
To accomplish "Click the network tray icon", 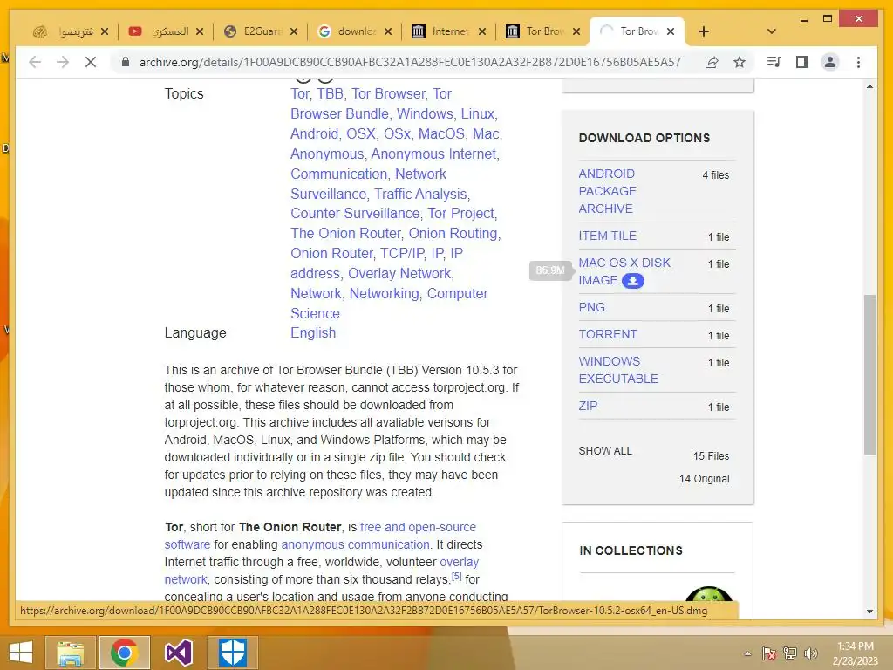I will tap(790, 653).
